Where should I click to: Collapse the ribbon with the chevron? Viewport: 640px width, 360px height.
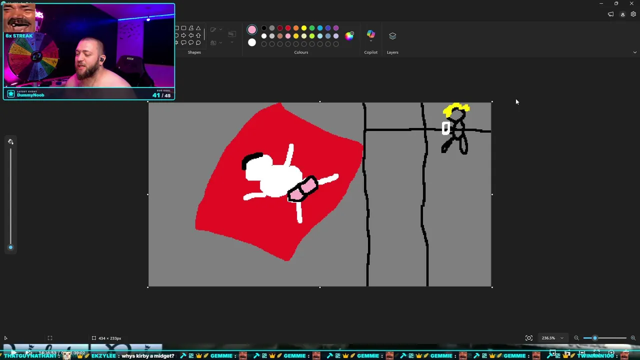(x=635, y=52)
